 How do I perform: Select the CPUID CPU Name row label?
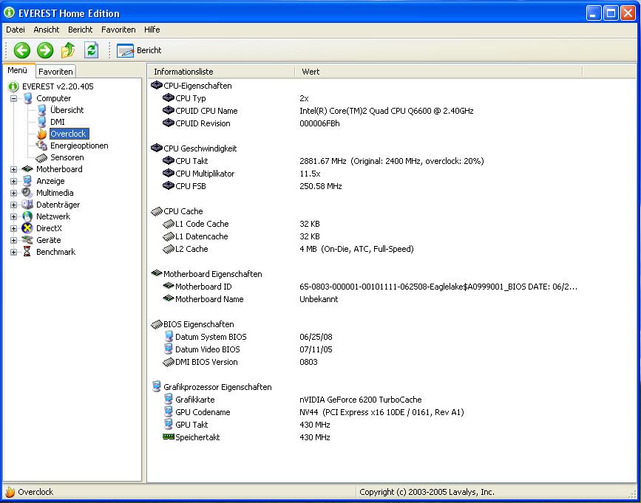206,111
